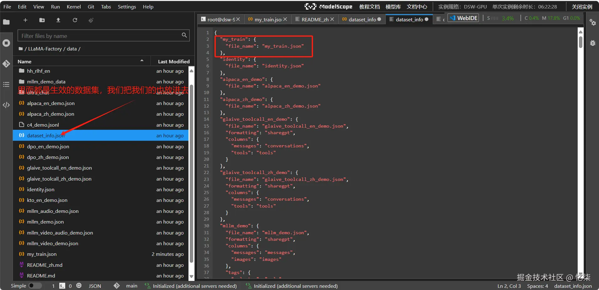
Task: Create a new folder with the toolbar icon
Action: [x=42, y=20]
